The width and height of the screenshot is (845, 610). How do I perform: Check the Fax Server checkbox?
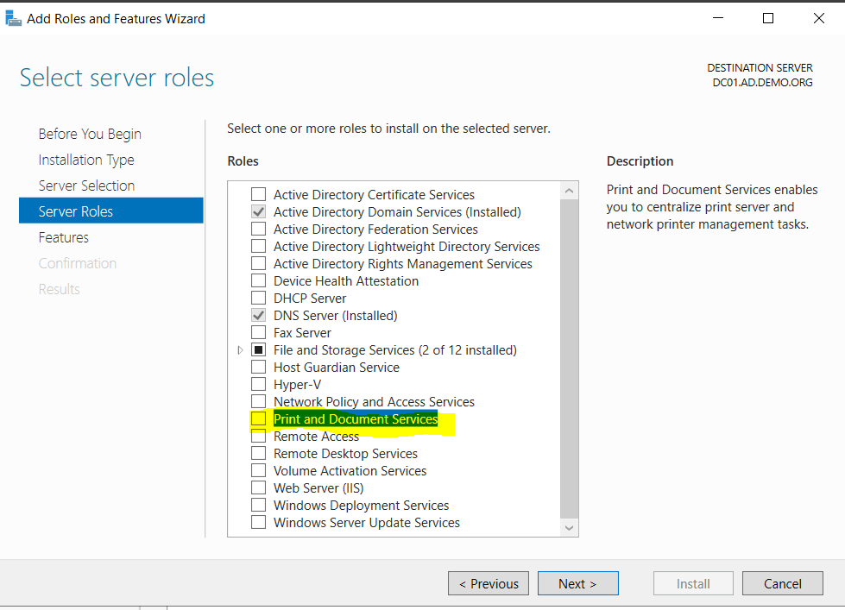pos(259,332)
